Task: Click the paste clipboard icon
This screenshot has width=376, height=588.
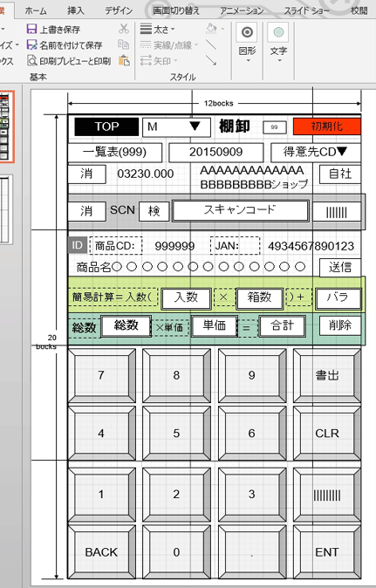Action: click(124, 61)
